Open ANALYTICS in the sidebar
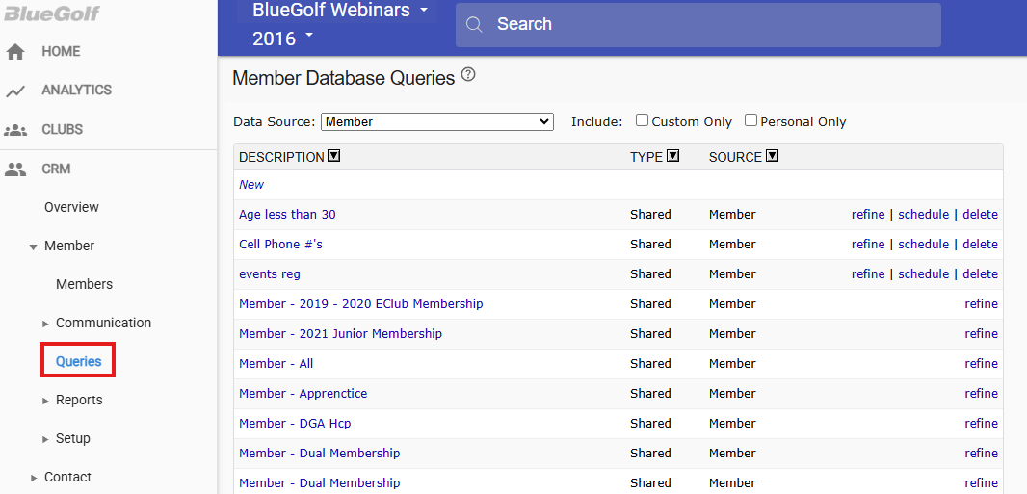 [x=77, y=90]
